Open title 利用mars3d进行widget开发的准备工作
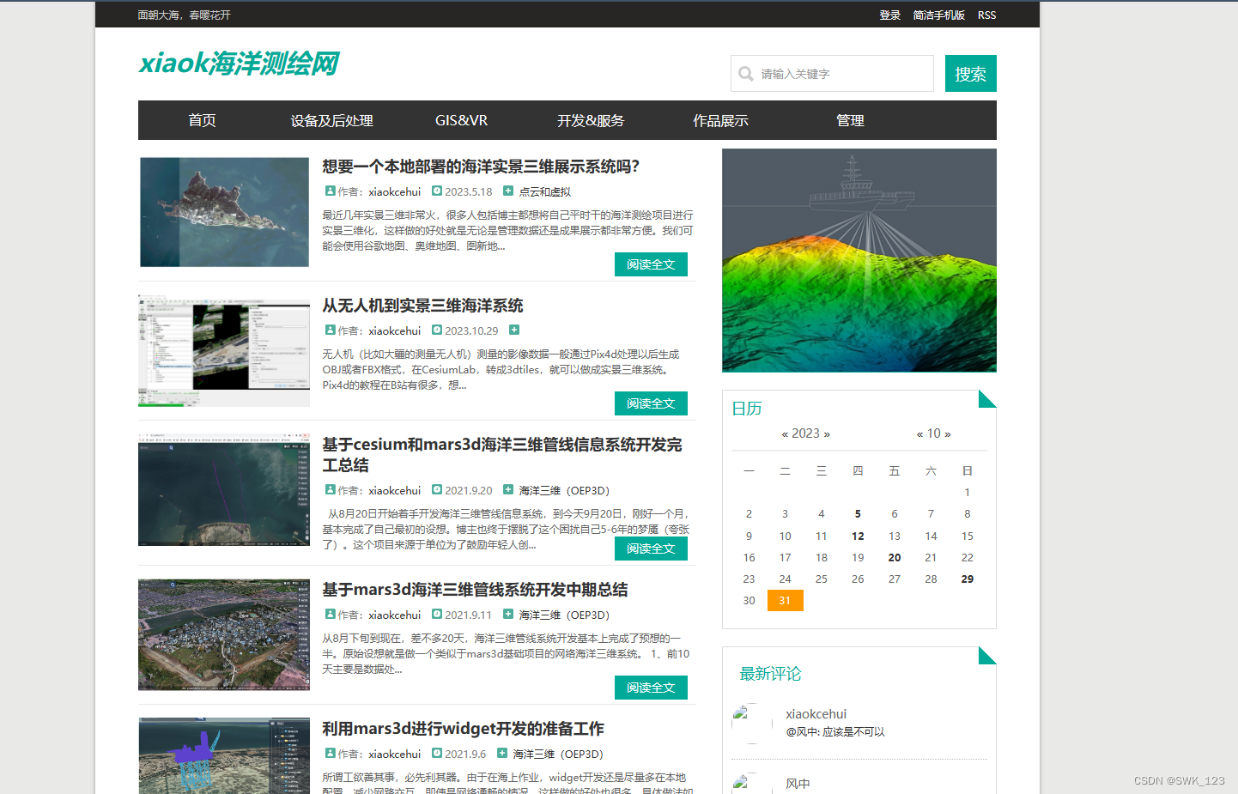Screen dimensions: 1238x794 (x=463, y=729)
